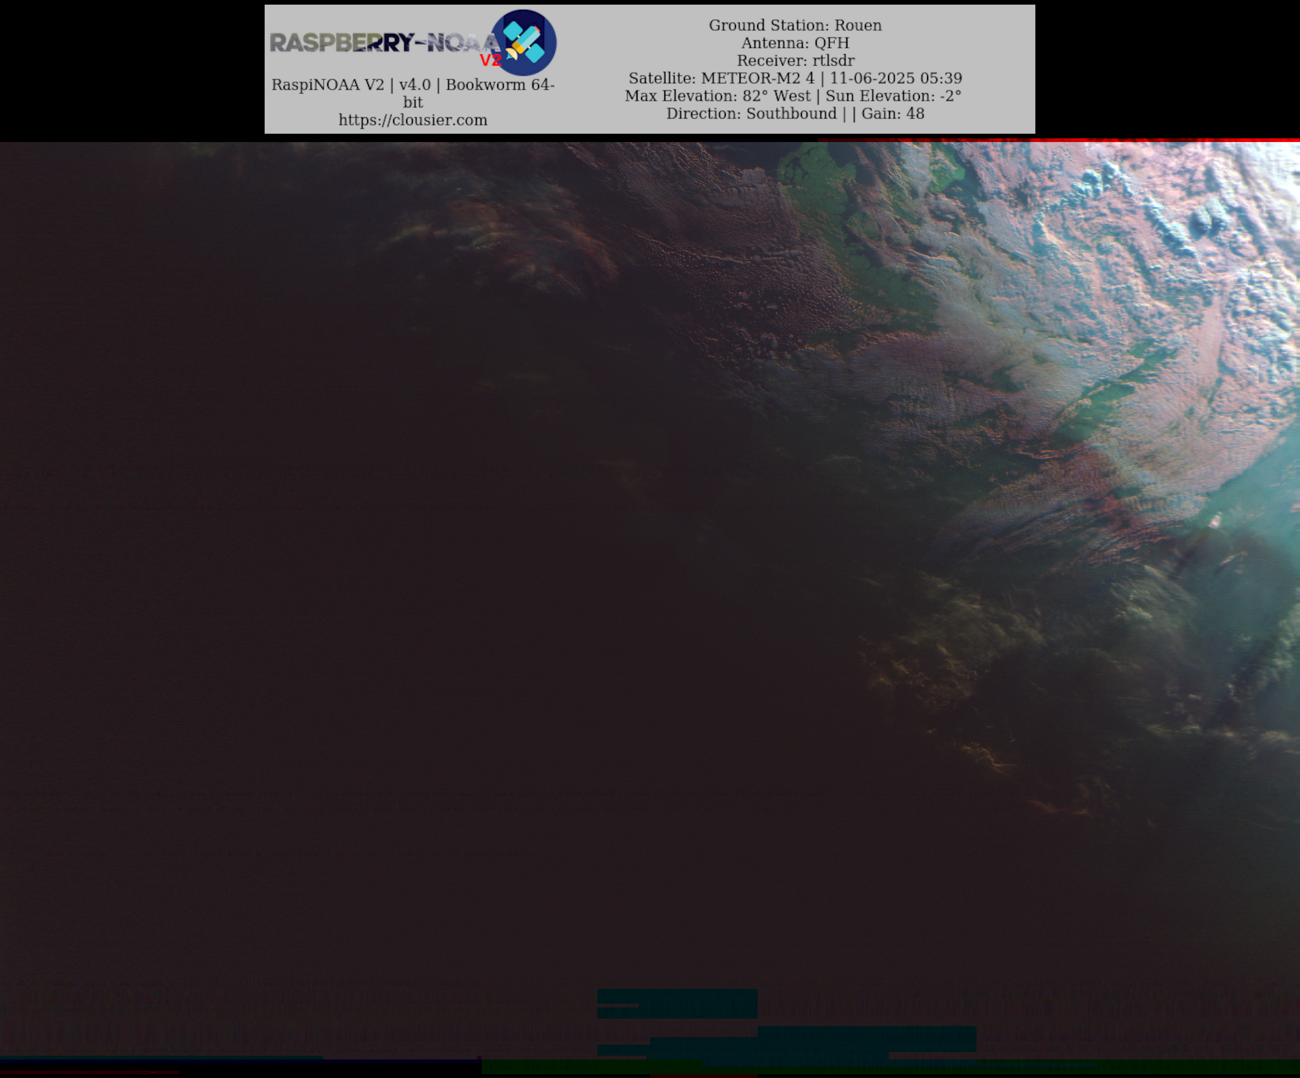Click the 'Antenna: QFH' line
Viewport: 1300px width, 1078px height.
(x=795, y=43)
